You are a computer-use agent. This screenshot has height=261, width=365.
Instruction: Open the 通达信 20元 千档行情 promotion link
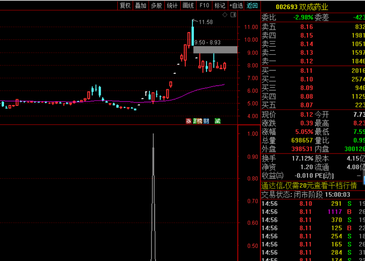309,186
